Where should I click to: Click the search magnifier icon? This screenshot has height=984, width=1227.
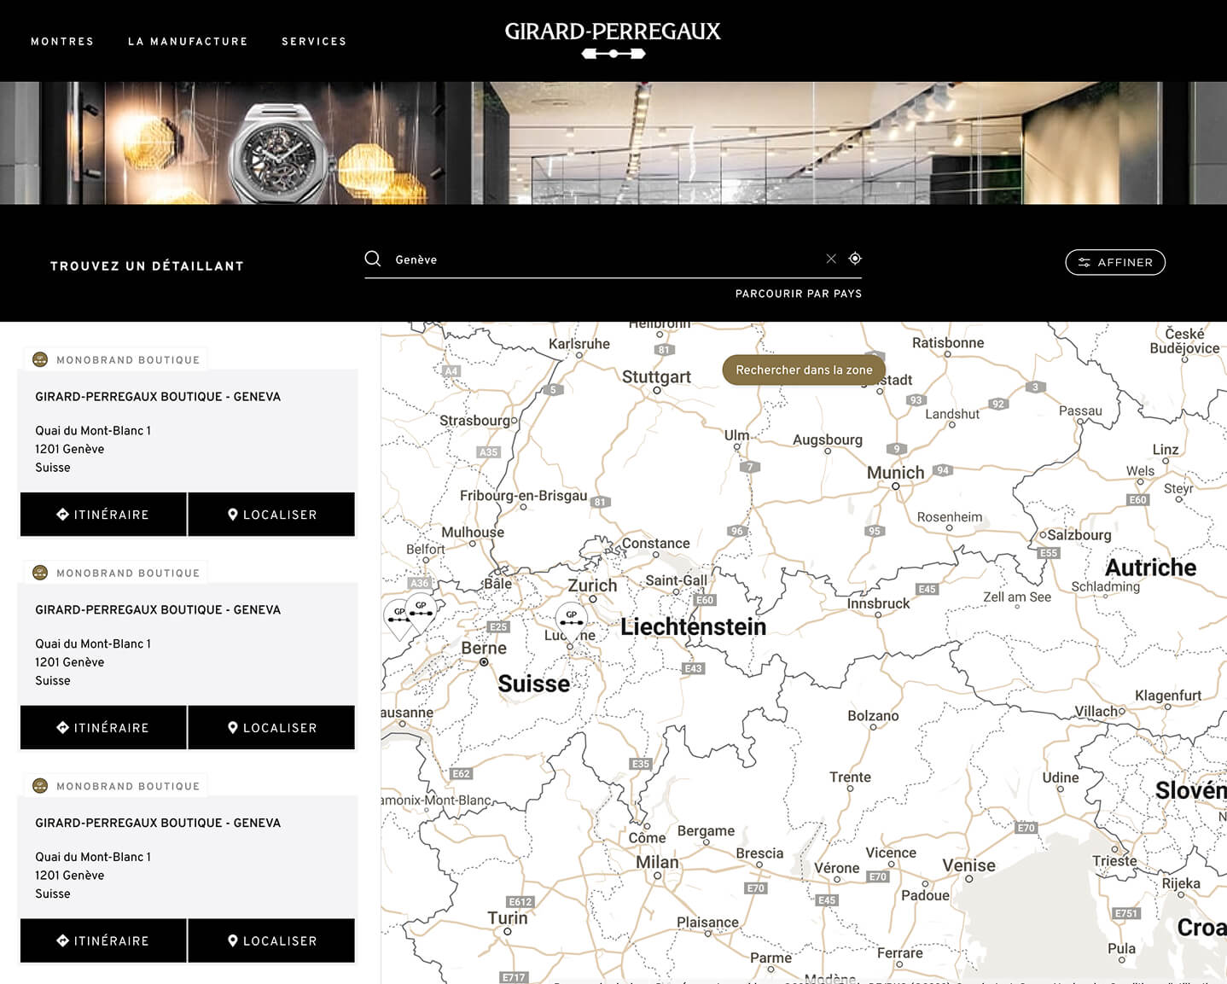[x=373, y=259]
